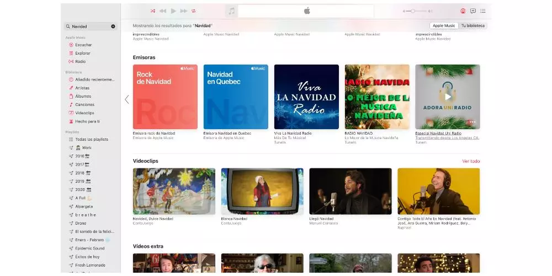Play the Adora Uni Radio station
The width and height of the screenshot is (552, 276).
[x=448, y=97]
